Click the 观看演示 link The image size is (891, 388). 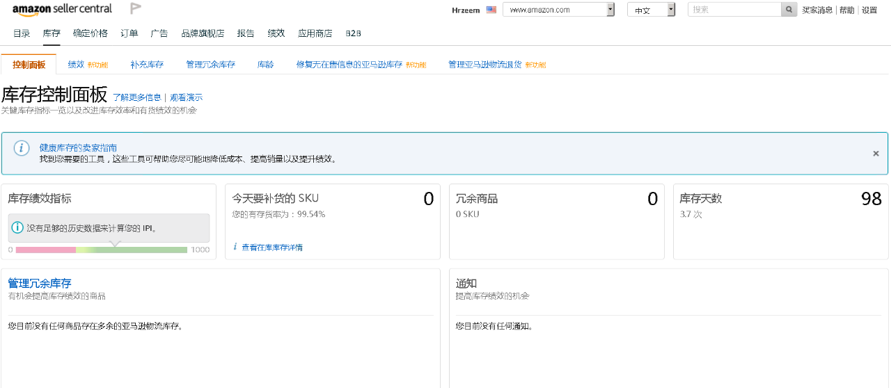pos(187,97)
